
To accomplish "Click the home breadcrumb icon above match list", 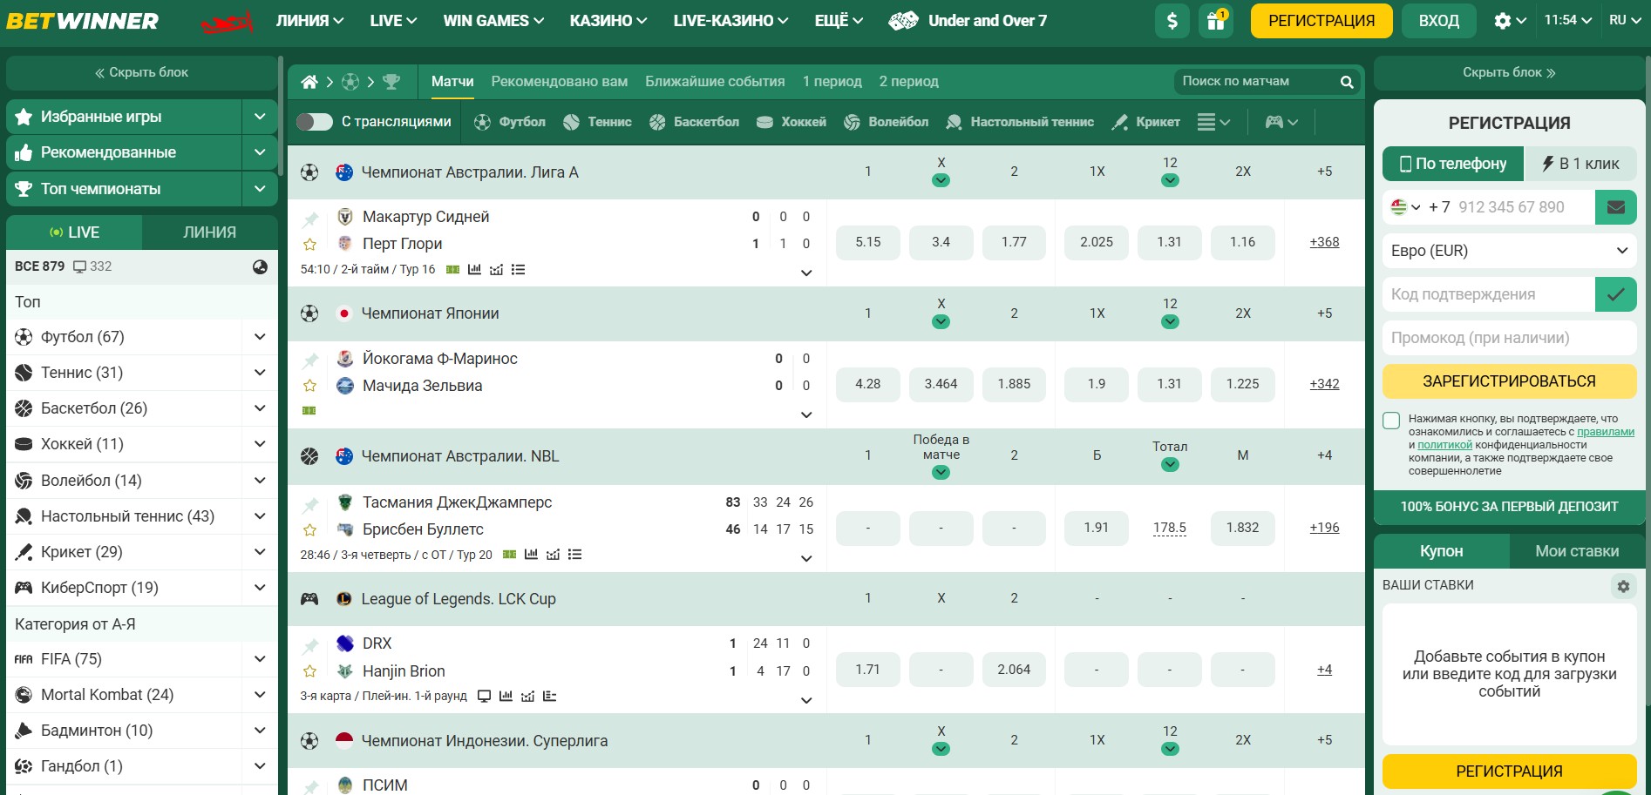I will (308, 80).
